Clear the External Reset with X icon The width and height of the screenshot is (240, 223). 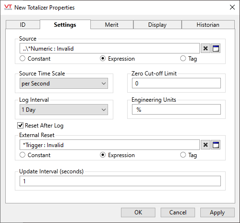tap(206, 145)
